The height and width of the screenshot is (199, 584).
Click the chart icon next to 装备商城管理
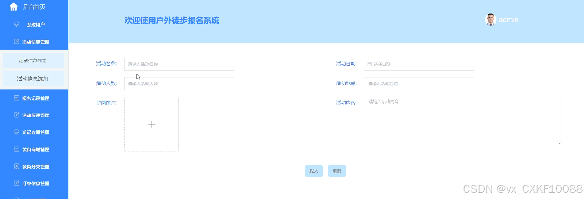pos(16,149)
